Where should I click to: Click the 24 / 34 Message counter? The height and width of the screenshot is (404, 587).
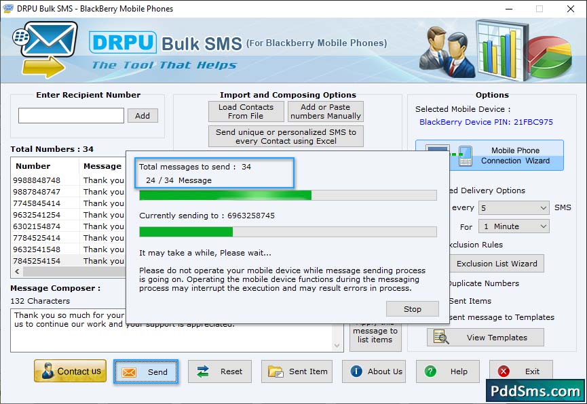tap(178, 180)
